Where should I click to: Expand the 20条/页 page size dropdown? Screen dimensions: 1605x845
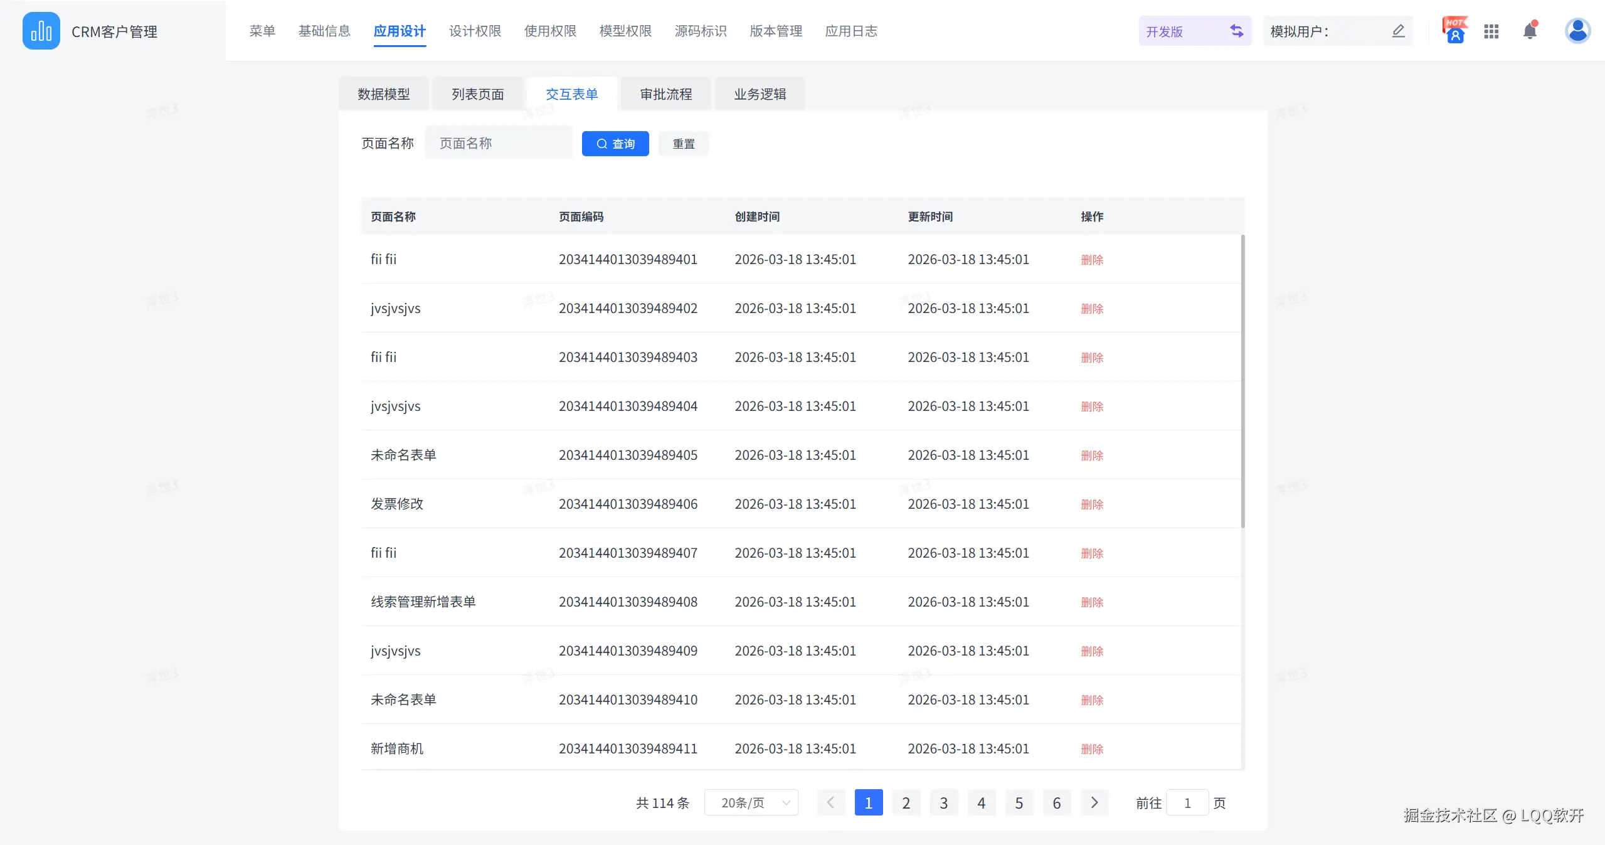751,802
